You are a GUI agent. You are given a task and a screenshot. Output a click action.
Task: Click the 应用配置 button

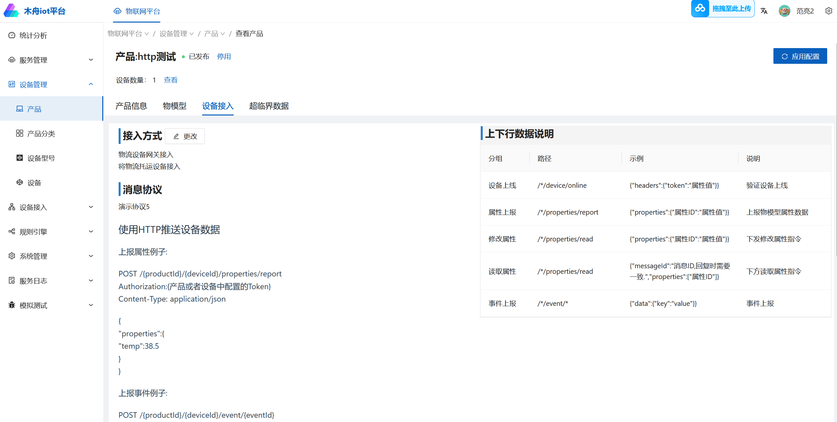800,56
